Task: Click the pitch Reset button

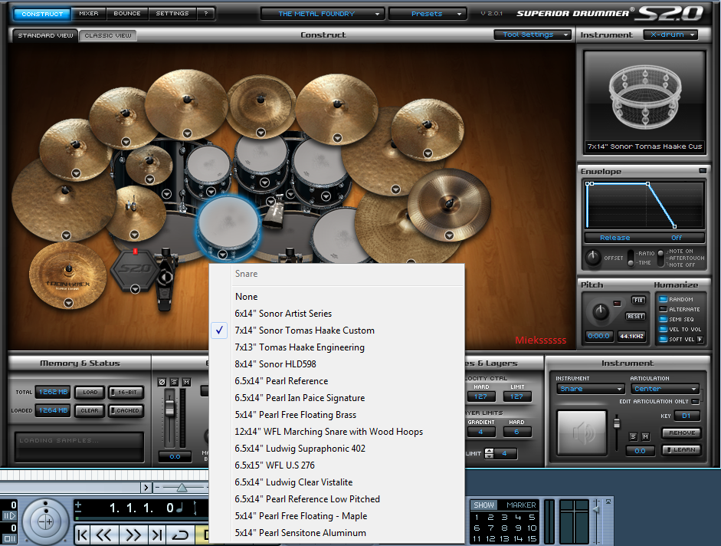Action: coord(635,316)
